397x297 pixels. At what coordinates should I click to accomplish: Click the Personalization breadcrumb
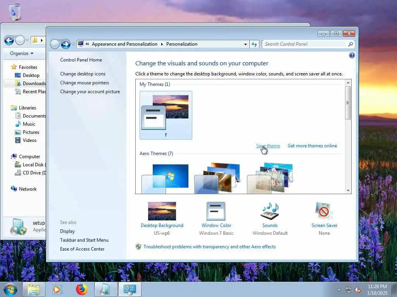[181, 44]
